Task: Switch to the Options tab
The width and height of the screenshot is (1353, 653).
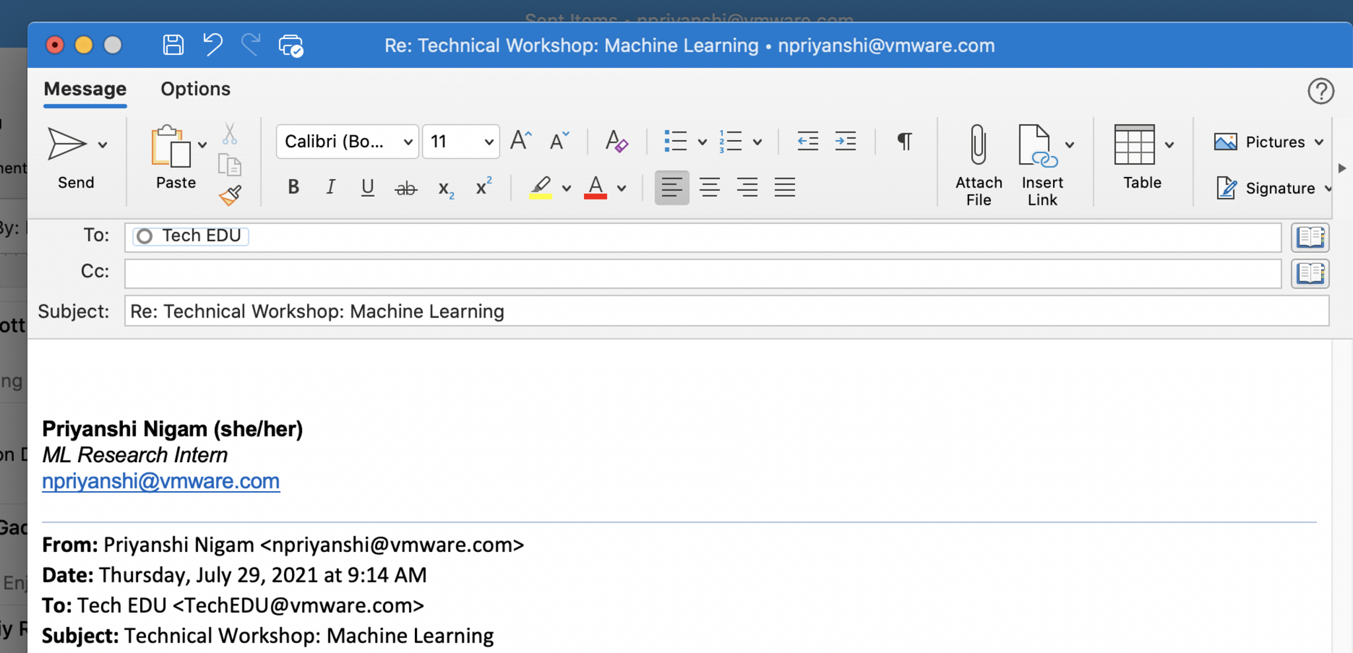Action: pyautogui.click(x=195, y=89)
